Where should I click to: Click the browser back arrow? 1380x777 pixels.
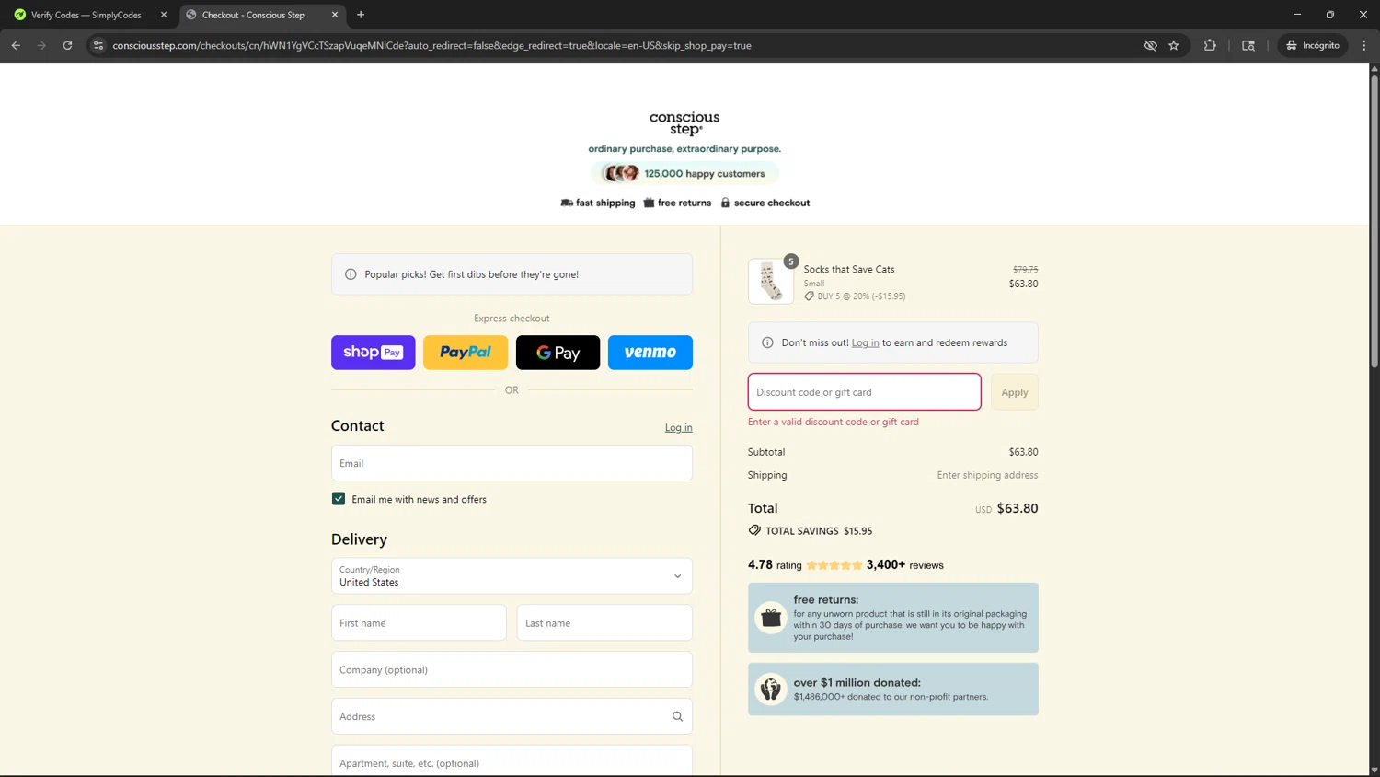point(16,45)
